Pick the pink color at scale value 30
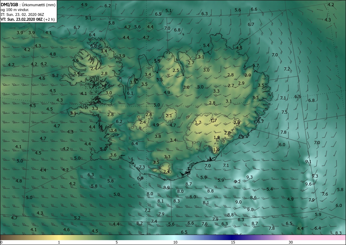This screenshot has width=346, height=245. pos(291,237)
